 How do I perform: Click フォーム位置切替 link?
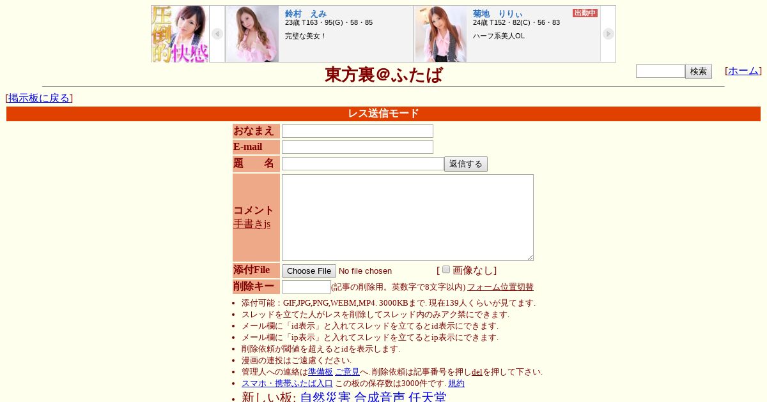(500, 287)
